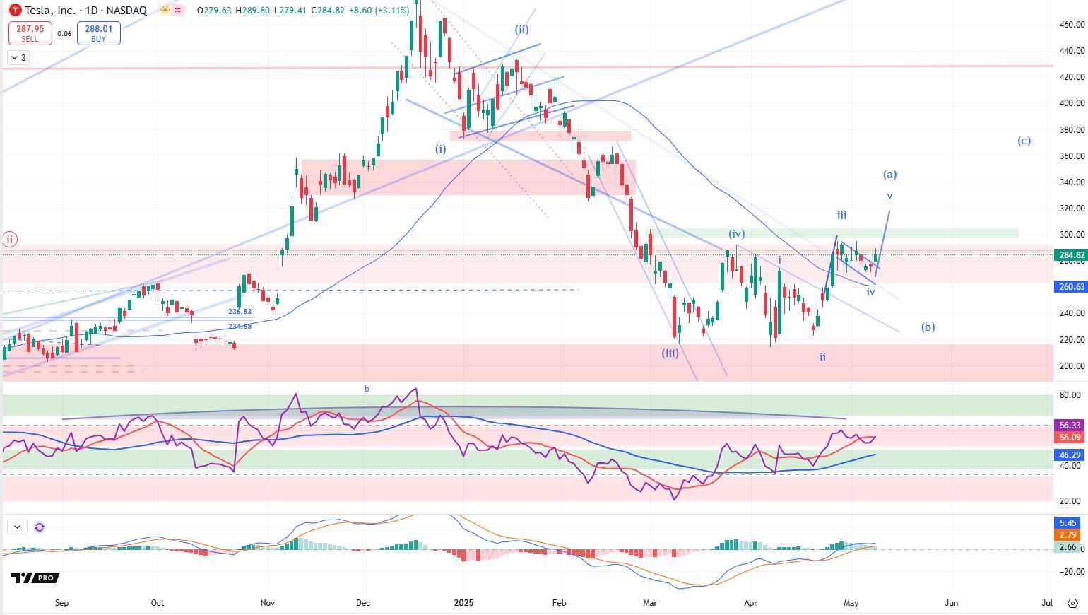Click the blue 46.29 indicator label

pos(1070,455)
